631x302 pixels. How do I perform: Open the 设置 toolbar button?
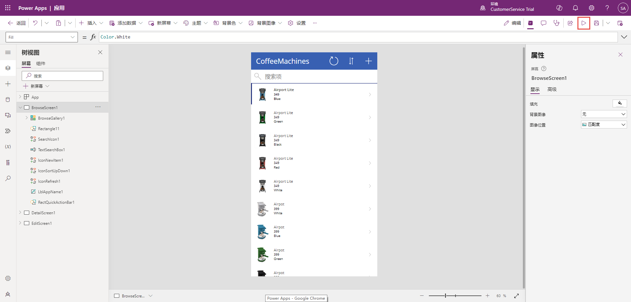297,23
